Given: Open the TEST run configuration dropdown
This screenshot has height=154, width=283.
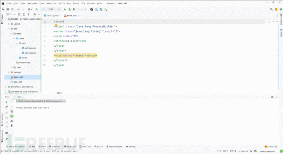Looking at the screenshot, I should [51, 9].
